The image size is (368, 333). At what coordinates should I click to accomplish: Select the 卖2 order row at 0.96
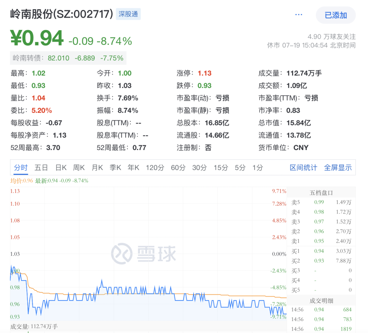click(321, 232)
